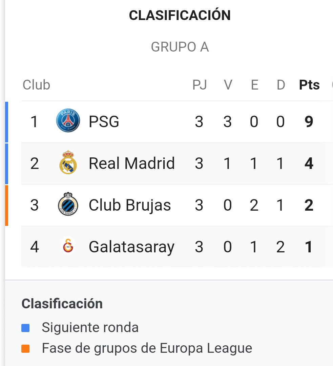Click the Fase de grupos de Europa League label
This screenshot has height=366, width=333.
pyautogui.click(x=147, y=348)
